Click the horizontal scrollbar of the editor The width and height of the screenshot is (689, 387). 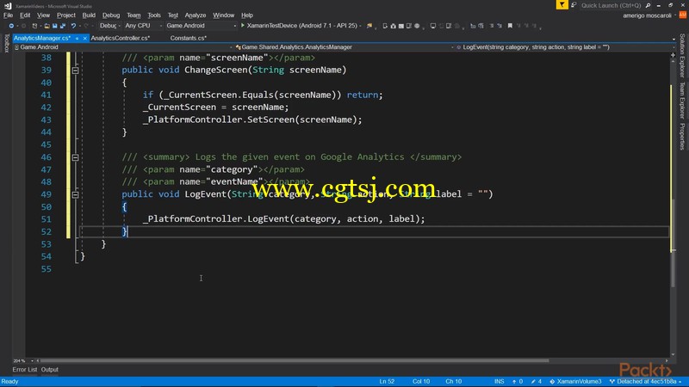[294, 360]
